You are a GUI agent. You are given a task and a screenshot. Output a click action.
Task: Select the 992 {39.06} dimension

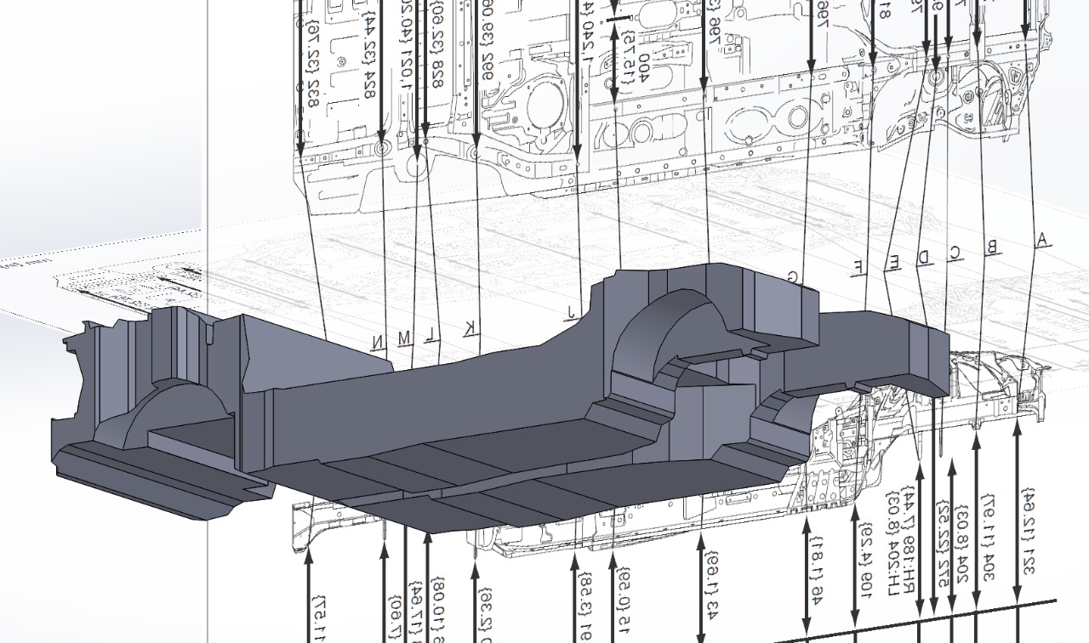tap(487, 38)
